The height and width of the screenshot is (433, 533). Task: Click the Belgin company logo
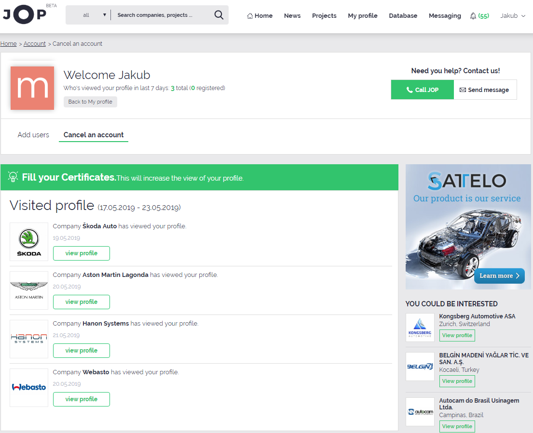(420, 367)
